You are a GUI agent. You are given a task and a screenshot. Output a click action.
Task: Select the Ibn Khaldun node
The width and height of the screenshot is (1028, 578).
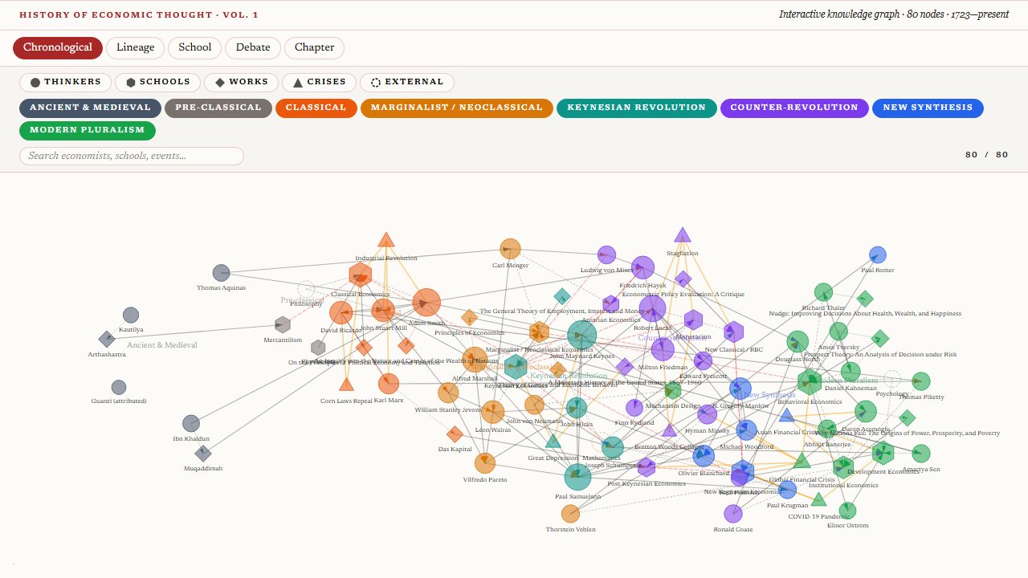[191, 423]
